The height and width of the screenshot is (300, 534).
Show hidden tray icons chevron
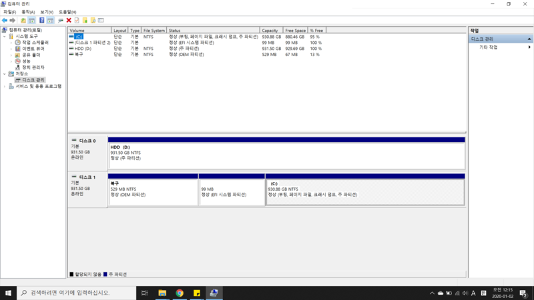[x=432, y=293]
